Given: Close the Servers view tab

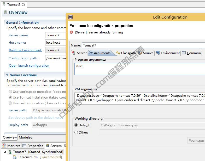Looking at the screenshot, I should pos(65,146).
